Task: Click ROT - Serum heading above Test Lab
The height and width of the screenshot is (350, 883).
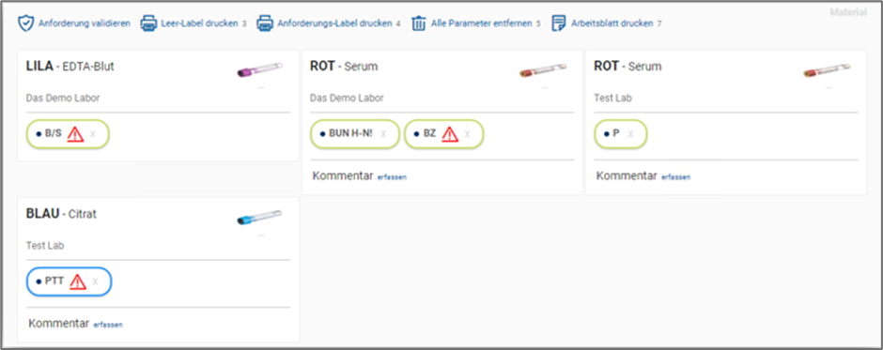Action: pos(627,67)
